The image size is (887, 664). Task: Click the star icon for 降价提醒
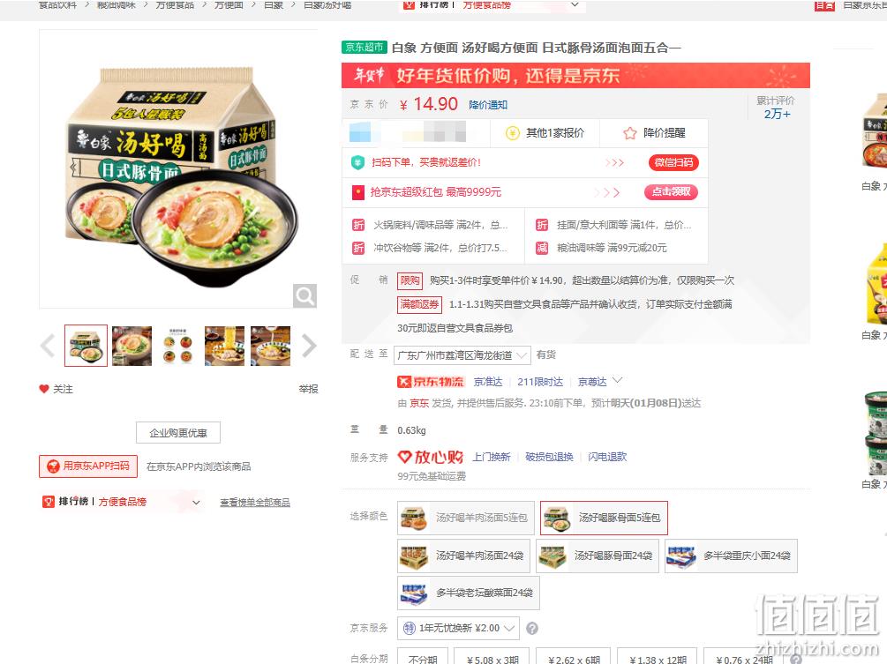click(x=629, y=133)
